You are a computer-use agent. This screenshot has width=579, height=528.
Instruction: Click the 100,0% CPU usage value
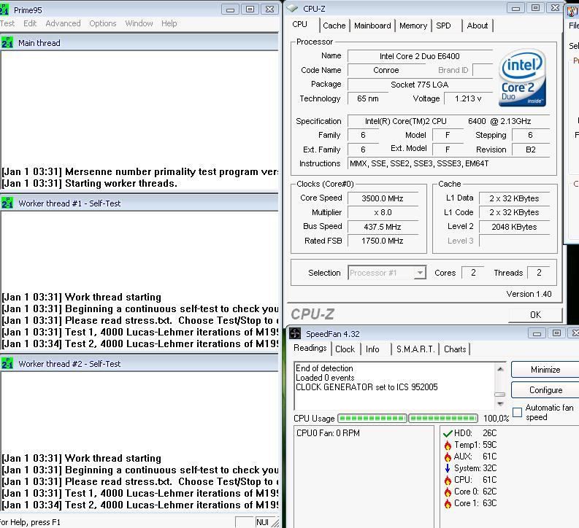[x=496, y=418]
